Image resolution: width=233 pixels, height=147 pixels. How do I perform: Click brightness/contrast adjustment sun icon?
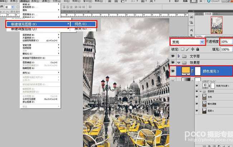(205, 86)
